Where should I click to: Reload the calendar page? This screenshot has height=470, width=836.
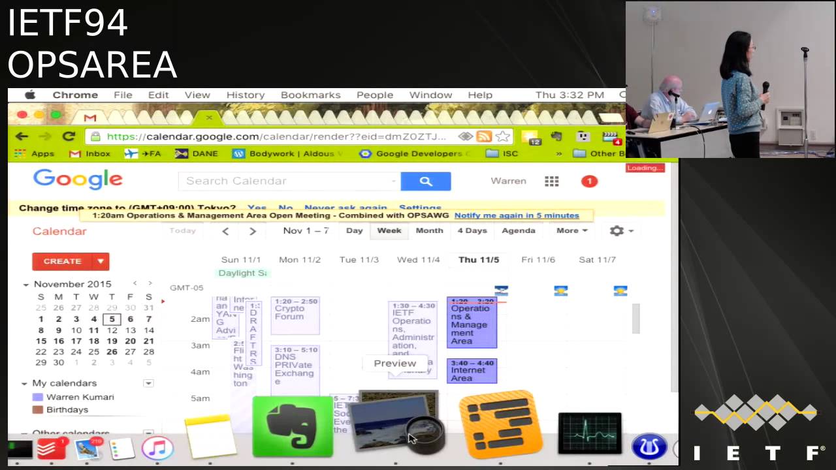(x=69, y=136)
